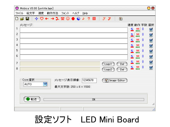Set SC action icon for message 7
The width and height of the screenshot is (170, 127).
click(x=138, y=62)
